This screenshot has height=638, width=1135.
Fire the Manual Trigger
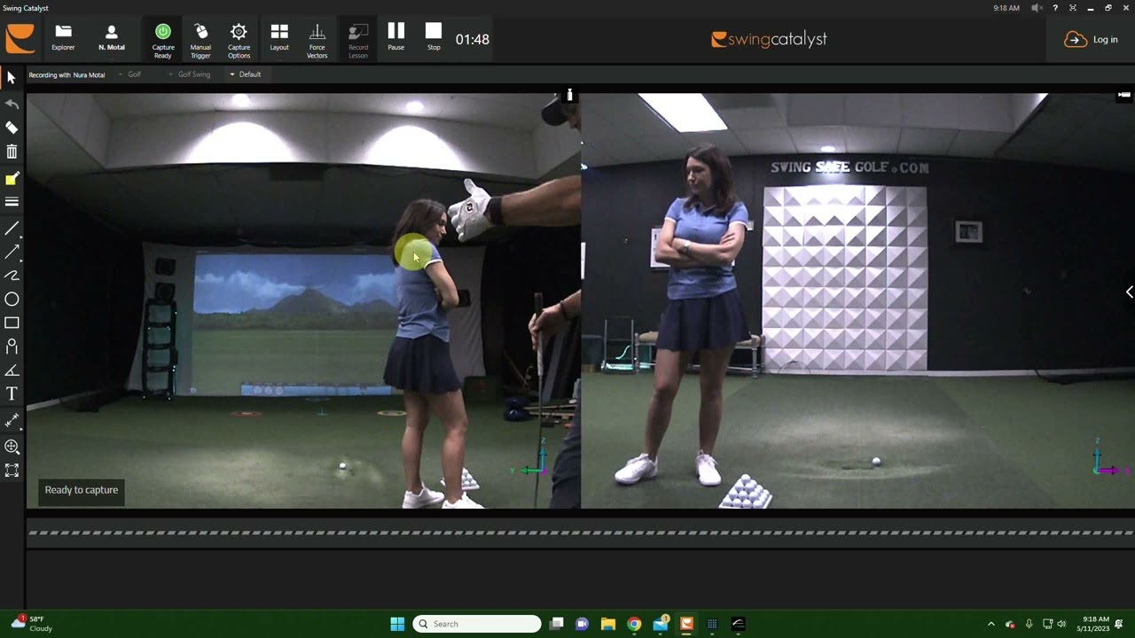(200, 41)
